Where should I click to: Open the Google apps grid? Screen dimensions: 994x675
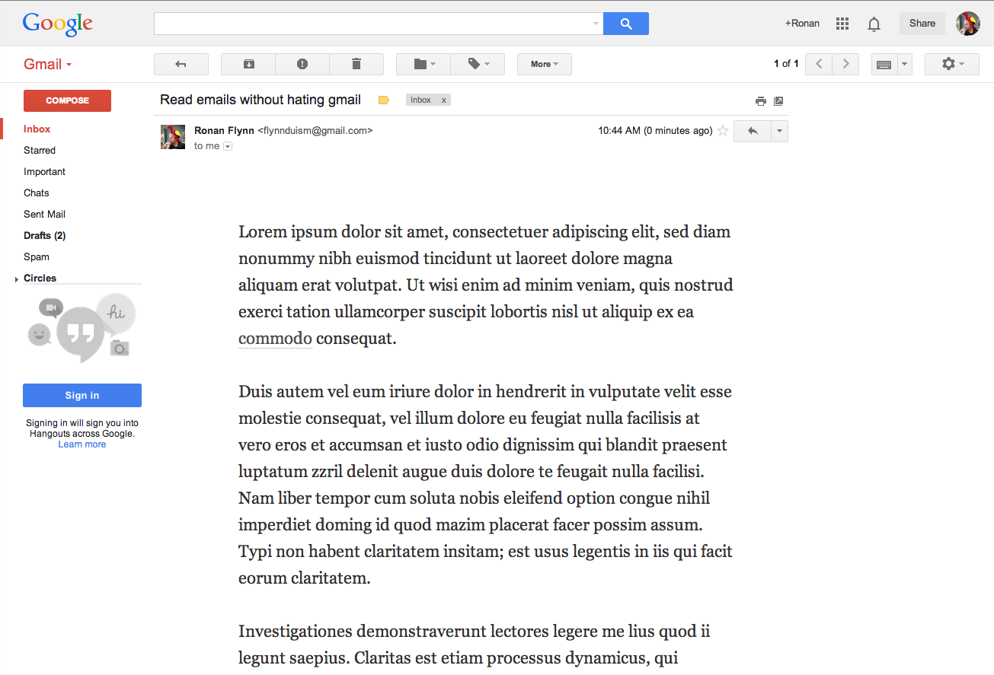click(842, 24)
